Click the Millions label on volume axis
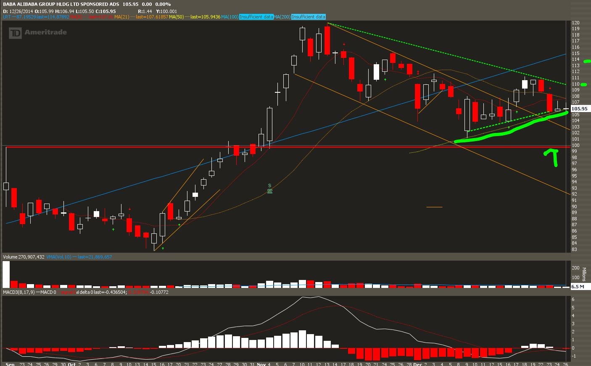This screenshot has width=591, height=366. (584, 274)
